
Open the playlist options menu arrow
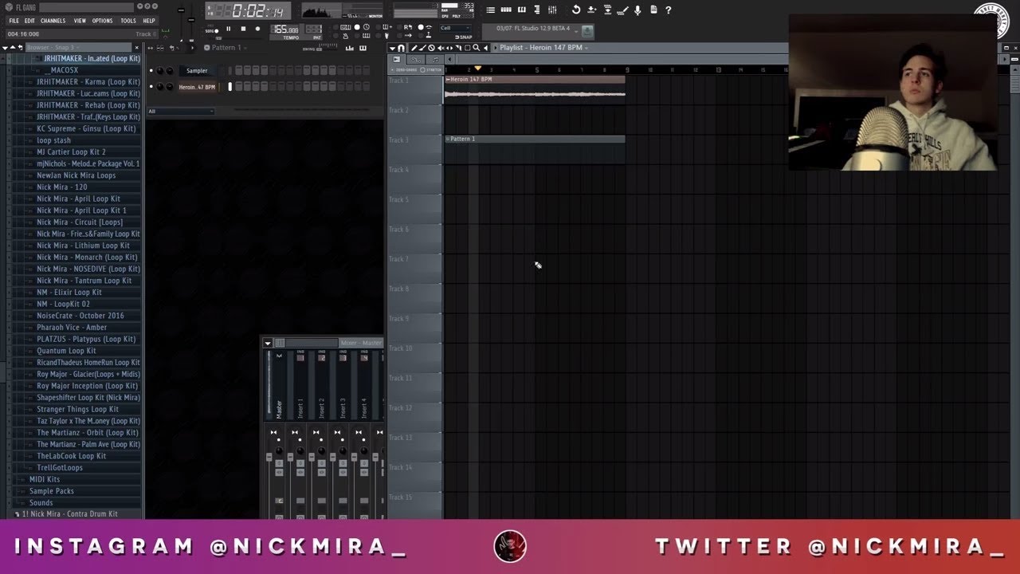coord(392,48)
